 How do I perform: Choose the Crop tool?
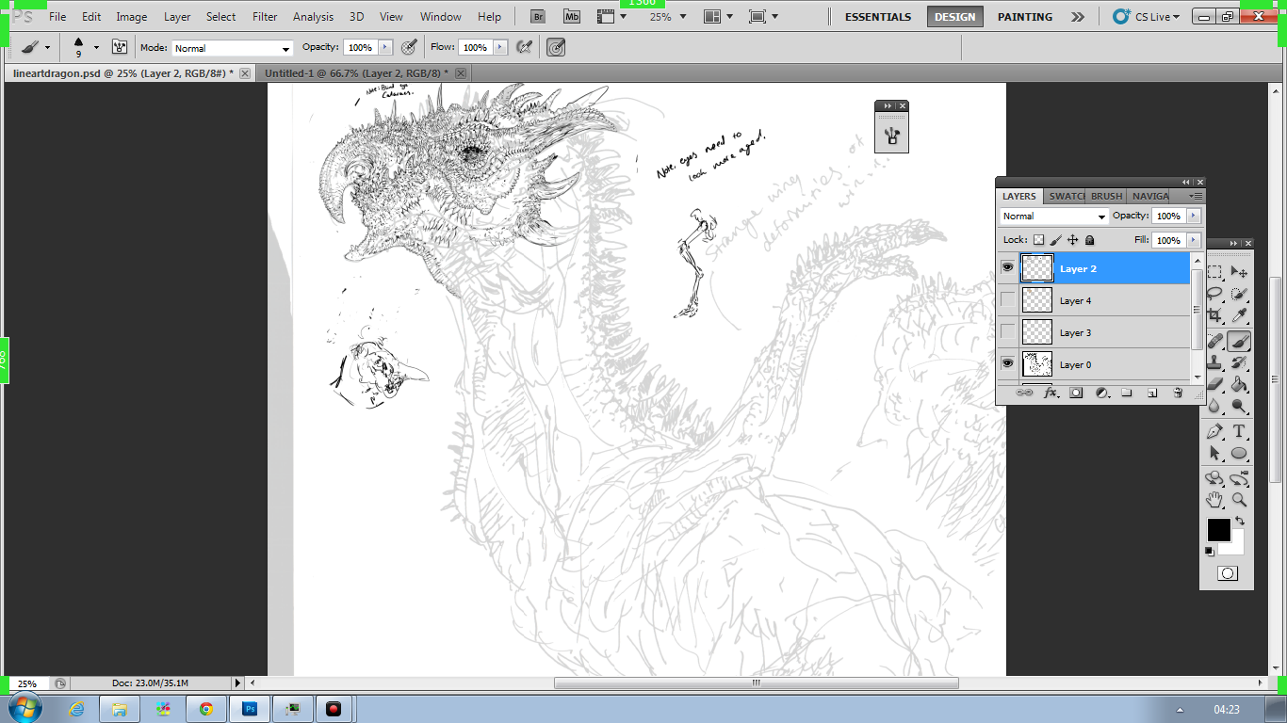pos(1214,317)
